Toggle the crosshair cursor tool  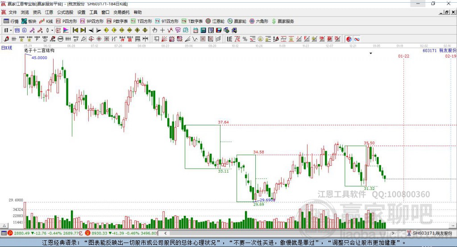[x=162, y=30]
